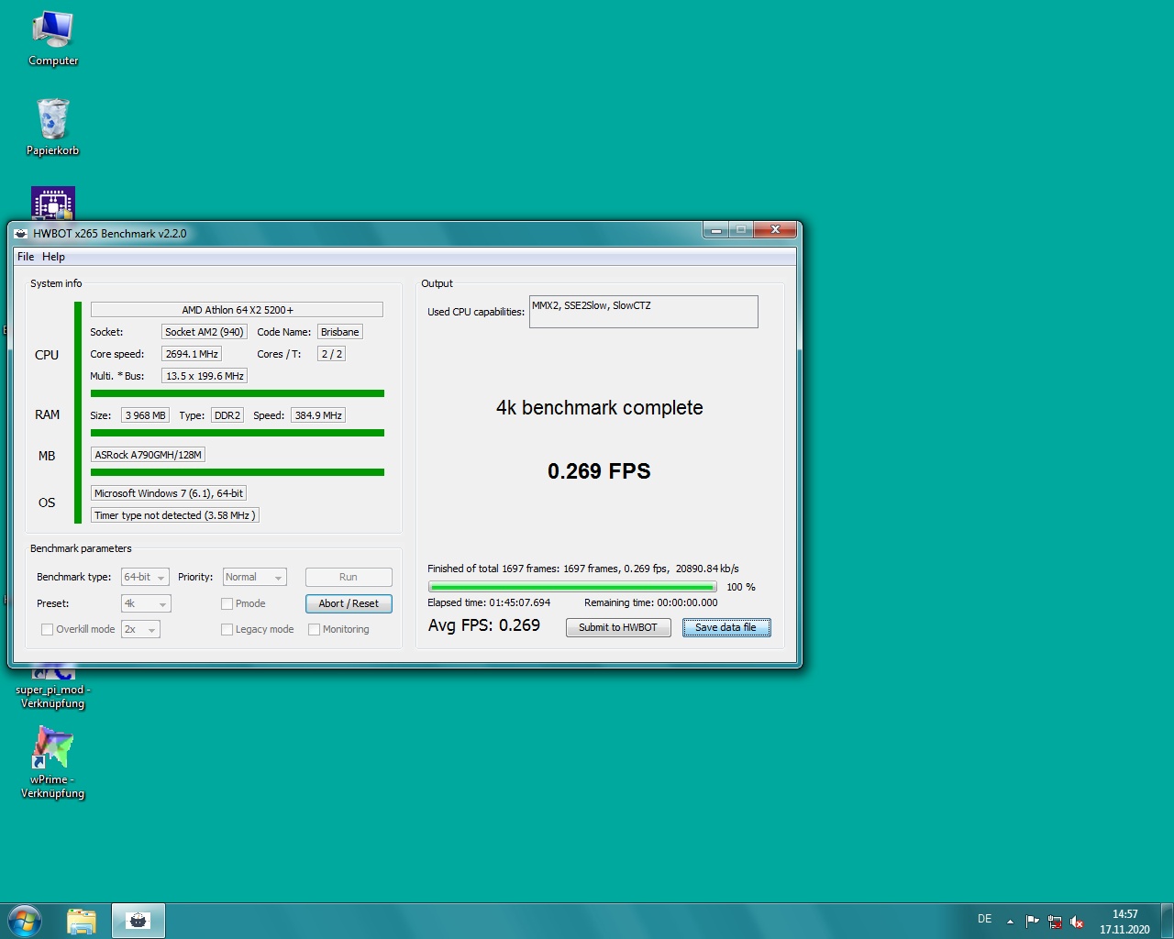Click the DE language indicator

[985, 919]
